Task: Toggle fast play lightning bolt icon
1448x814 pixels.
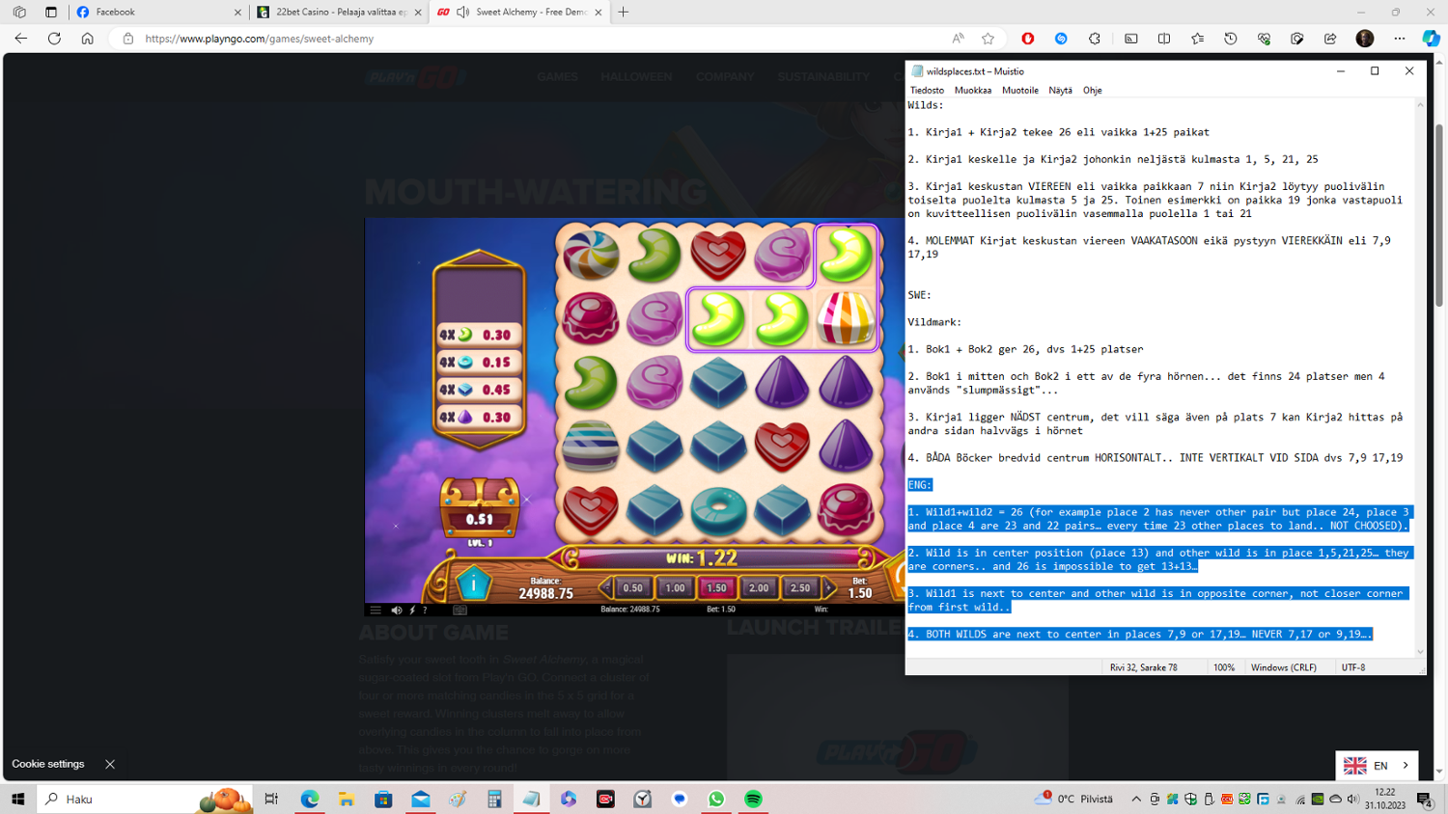Action: tap(412, 610)
